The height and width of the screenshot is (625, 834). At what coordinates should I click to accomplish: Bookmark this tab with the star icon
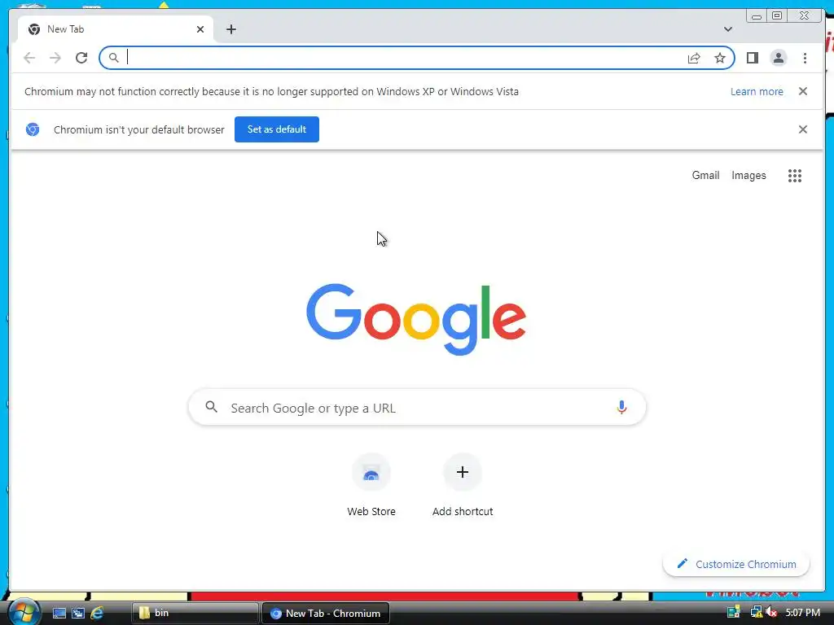[x=720, y=58]
